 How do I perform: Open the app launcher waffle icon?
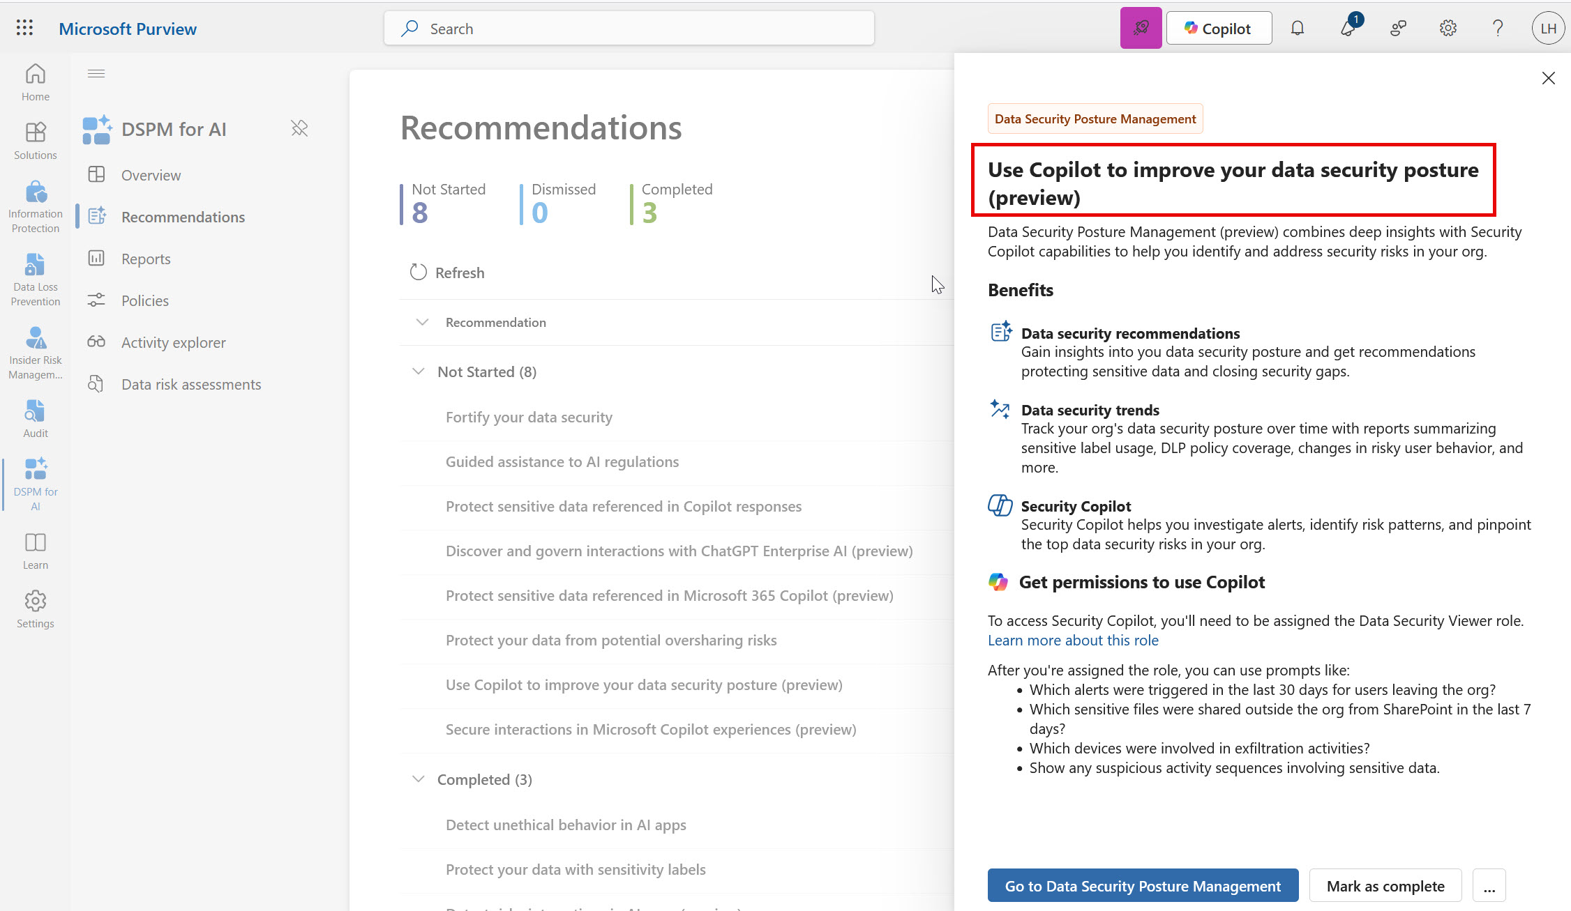click(24, 28)
